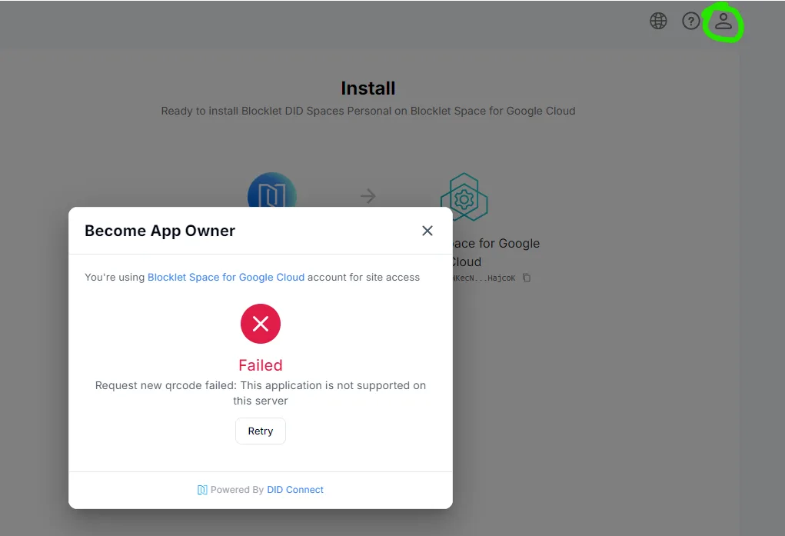The width and height of the screenshot is (785, 536).
Task: Open the Blocklet Space for Google Cloud link
Action: pos(226,277)
